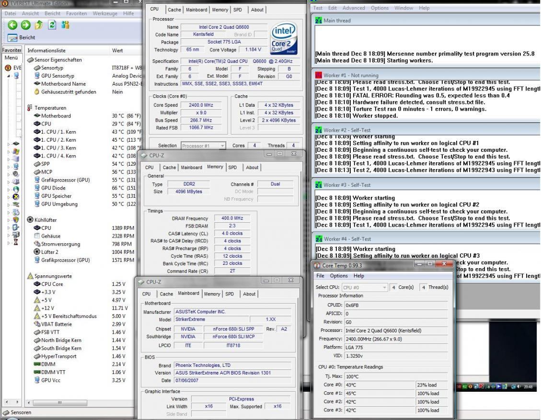Click the green back arrow in EVEREST
541x420 pixels.
[12, 25]
